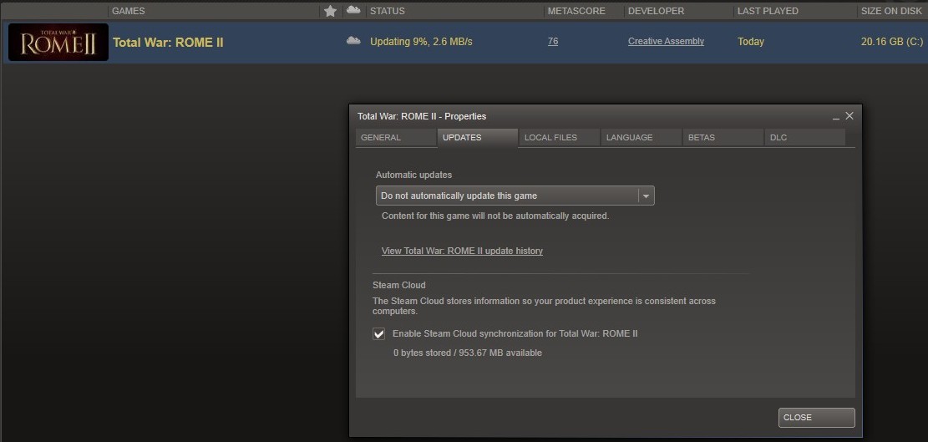
Task: Disable Steam Cloud synchronization checkbox
Action: click(378, 333)
